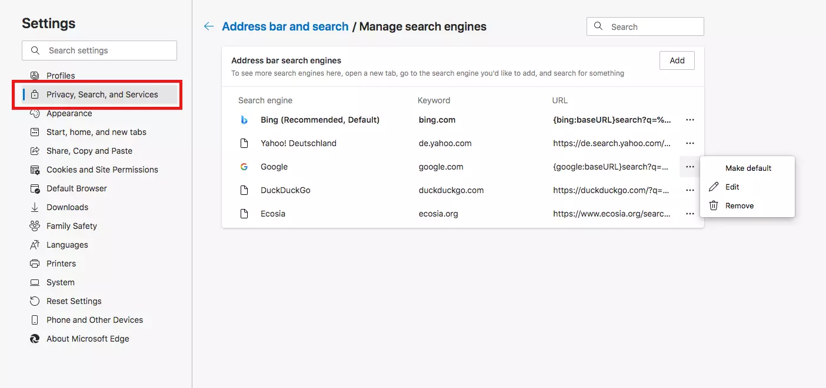
Task: Click the Add button
Action: click(x=677, y=60)
